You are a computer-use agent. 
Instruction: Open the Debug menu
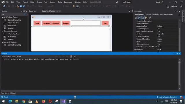(x=39, y=2)
